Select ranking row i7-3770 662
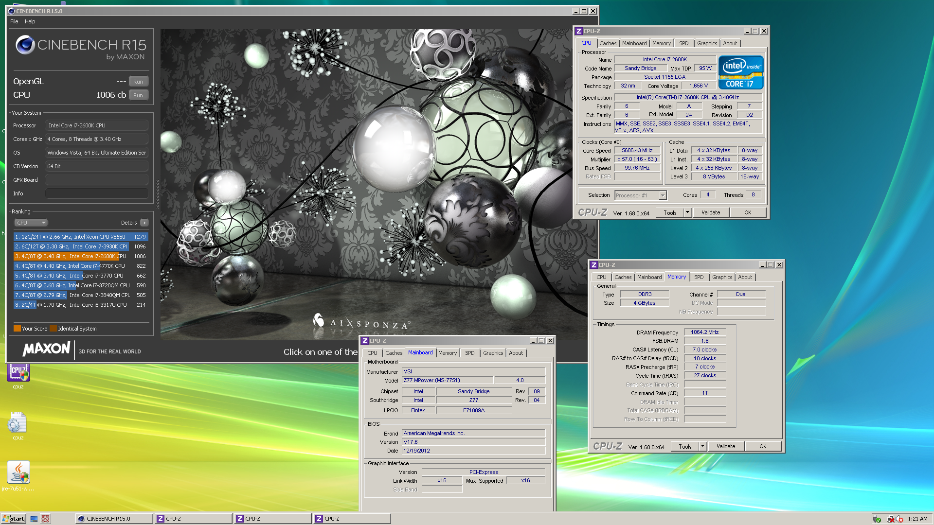The height and width of the screenshot is (525, 934). [x=81, y=276]
